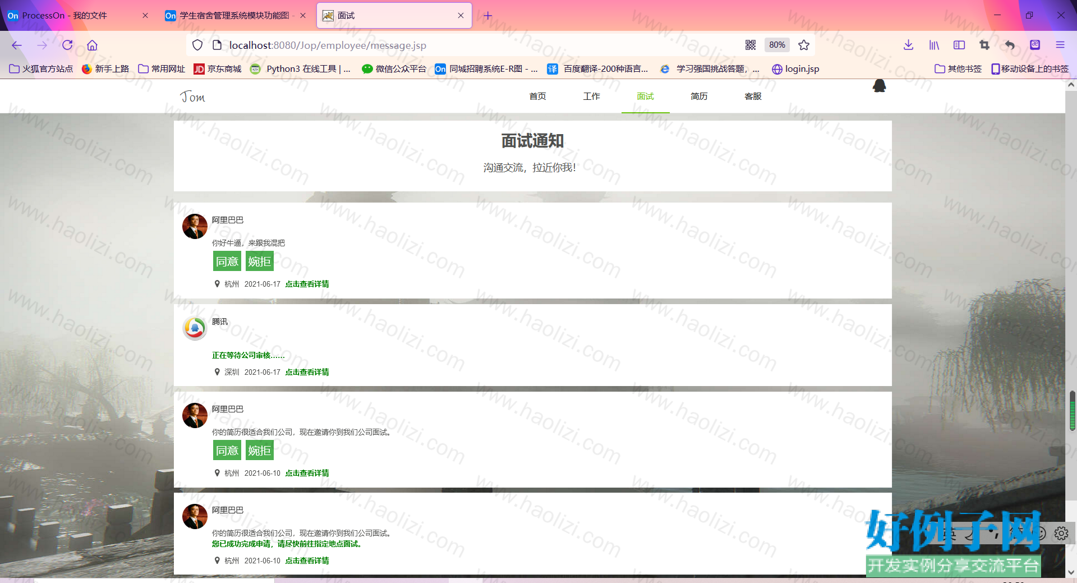Expand 其他书签 folder

click(x=958, y=69)
